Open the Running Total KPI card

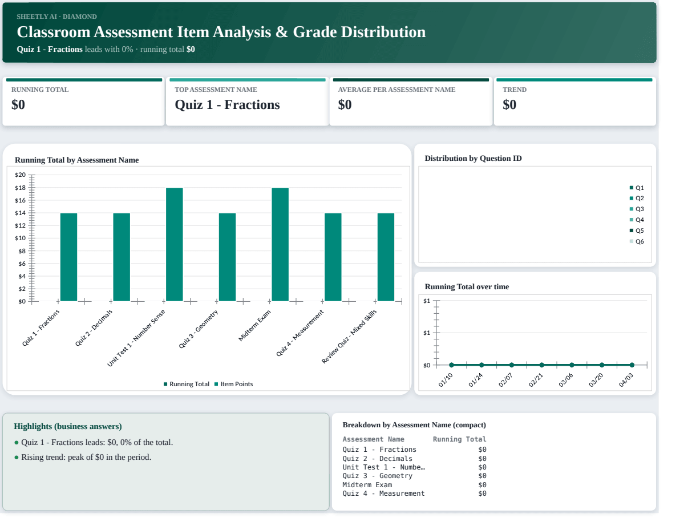point(83,102)
